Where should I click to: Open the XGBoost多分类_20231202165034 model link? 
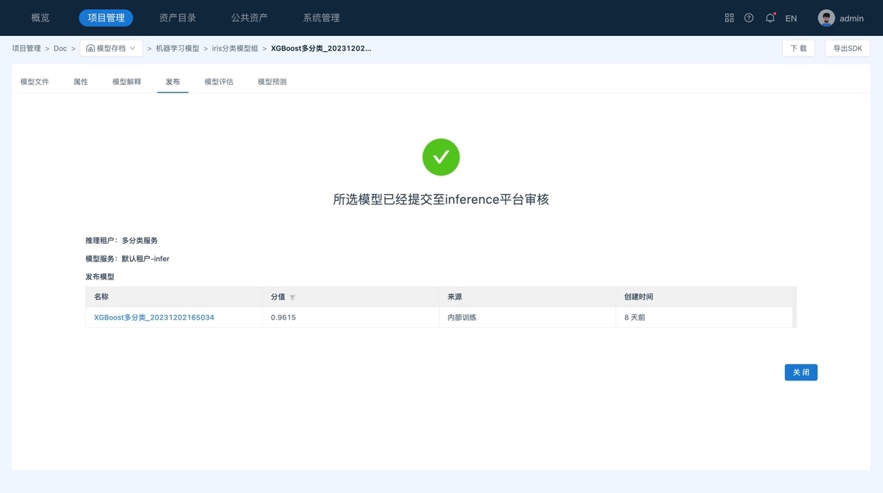(x=154, y=318)
